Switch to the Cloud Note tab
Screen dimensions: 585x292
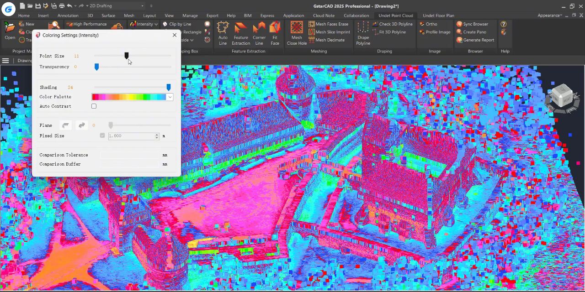324,16
